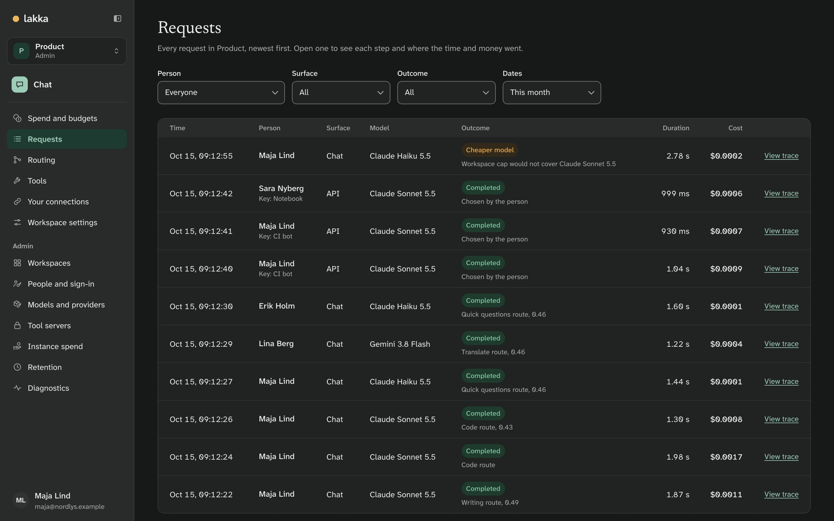Screen dimensions: 834x521
Task: Click the 'Writing route, 0.49' text
Action: tap(490, 503)
